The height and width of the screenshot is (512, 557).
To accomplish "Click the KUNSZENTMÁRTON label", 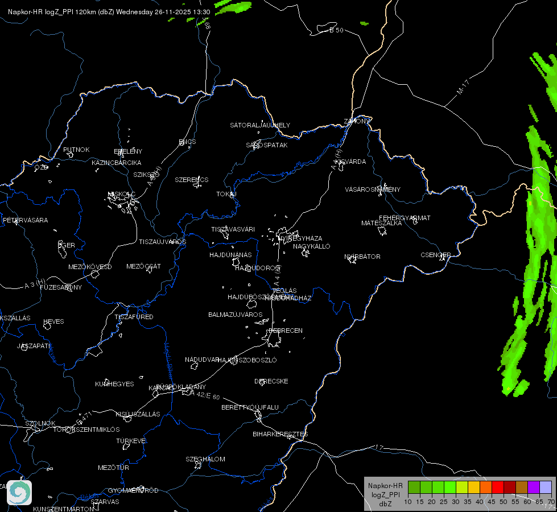I will [64, 509].
